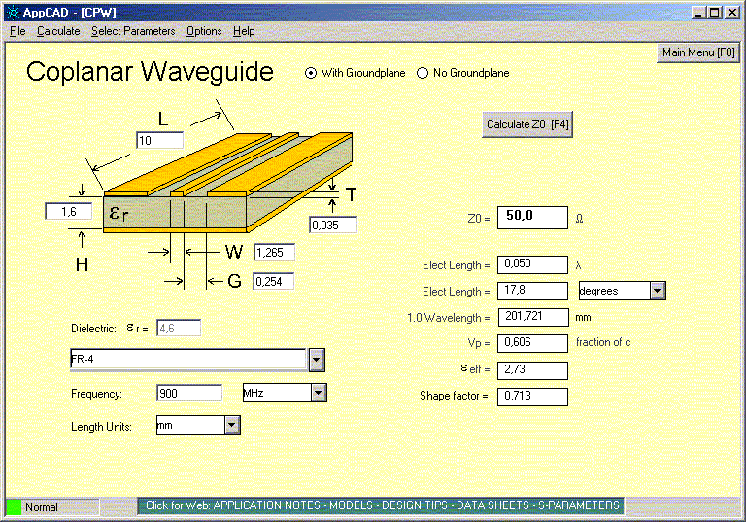Click the G gap input field
The image size is (746, 522).
click(x=273, y=282)
